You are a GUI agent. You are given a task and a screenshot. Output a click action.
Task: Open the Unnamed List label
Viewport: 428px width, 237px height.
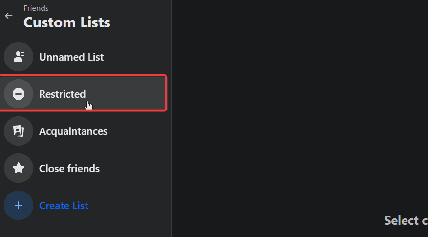point(71,57)
